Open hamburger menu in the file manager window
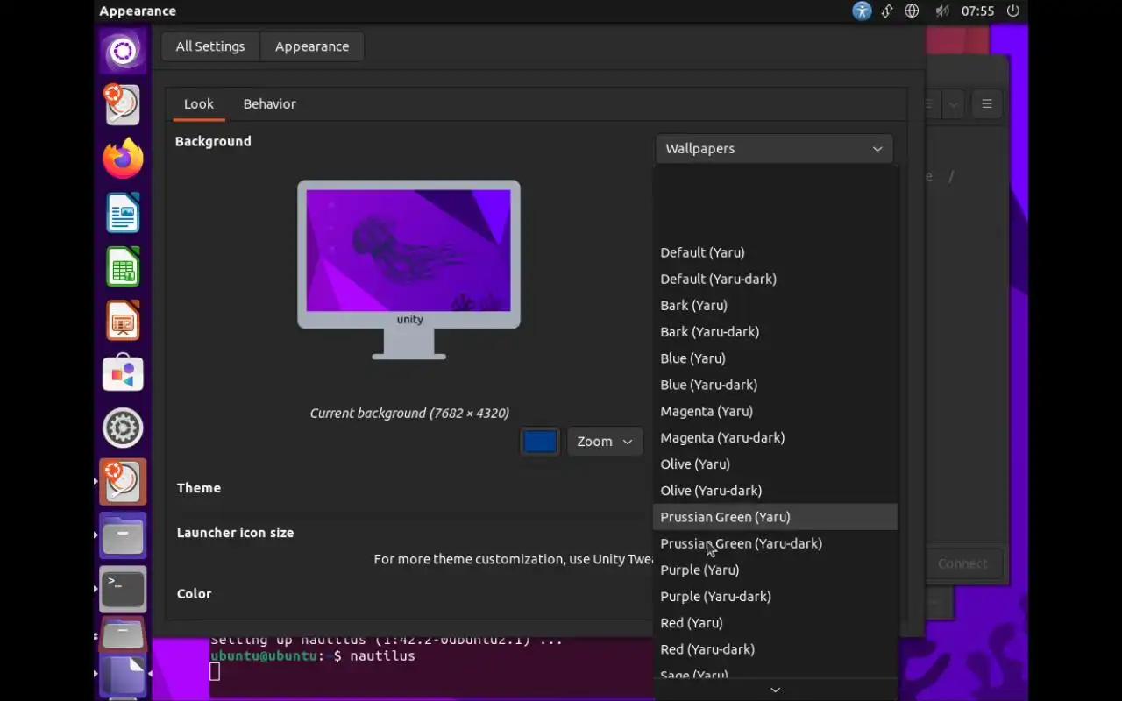1122x701 pixels. tap(987, 103)
